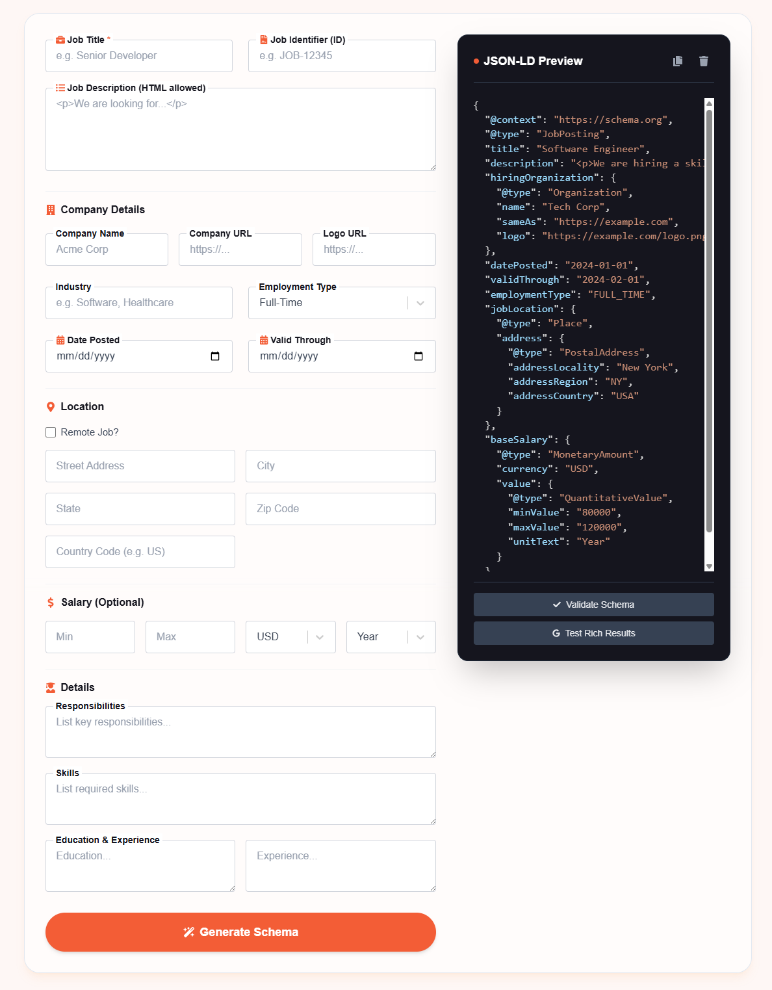
Task: Open the Date Posted calendar picker icon
Action: click(215, 356)
